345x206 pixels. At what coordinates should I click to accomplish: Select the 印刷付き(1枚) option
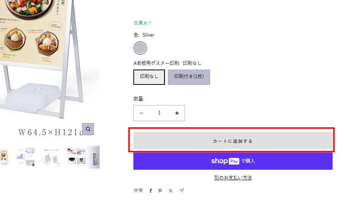click(x=189, y=77)
